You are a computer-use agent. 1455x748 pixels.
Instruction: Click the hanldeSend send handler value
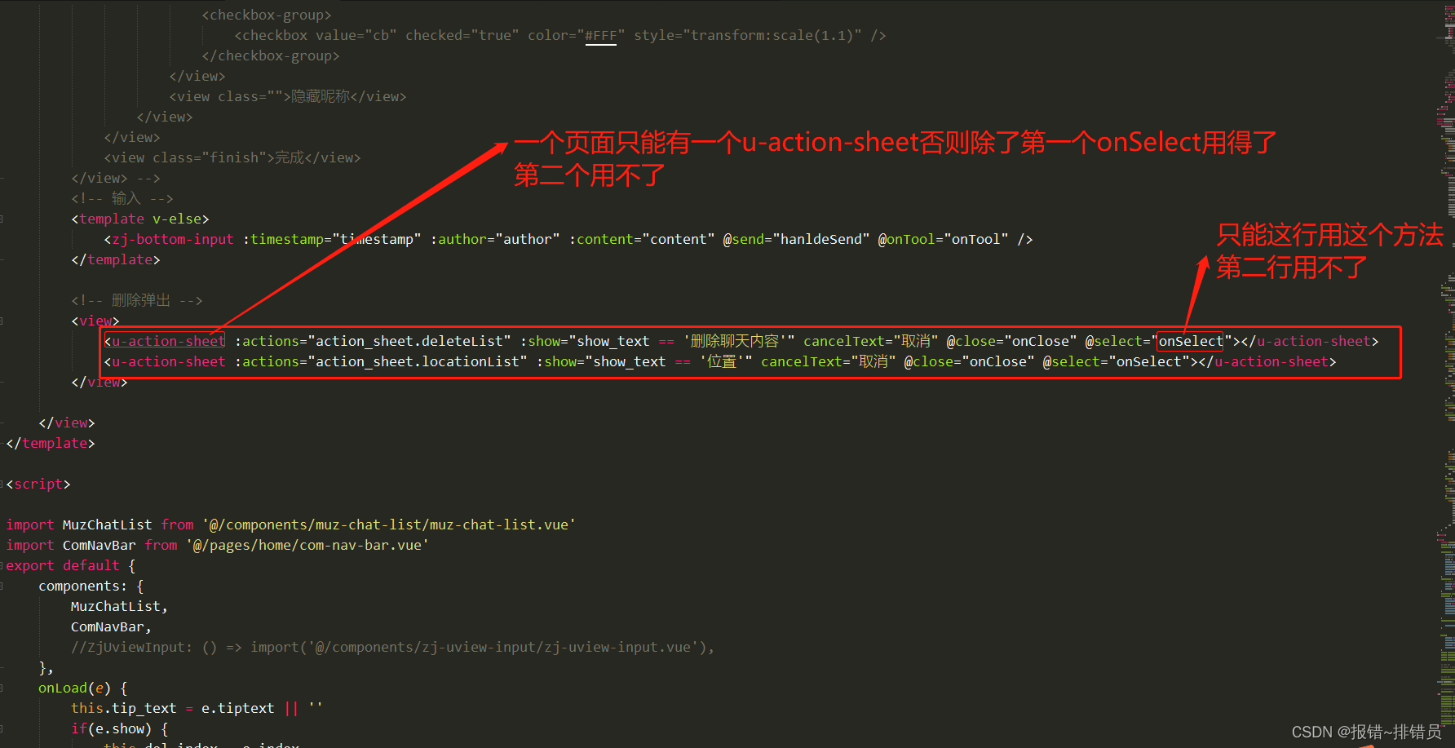click(x=817, y=239)
